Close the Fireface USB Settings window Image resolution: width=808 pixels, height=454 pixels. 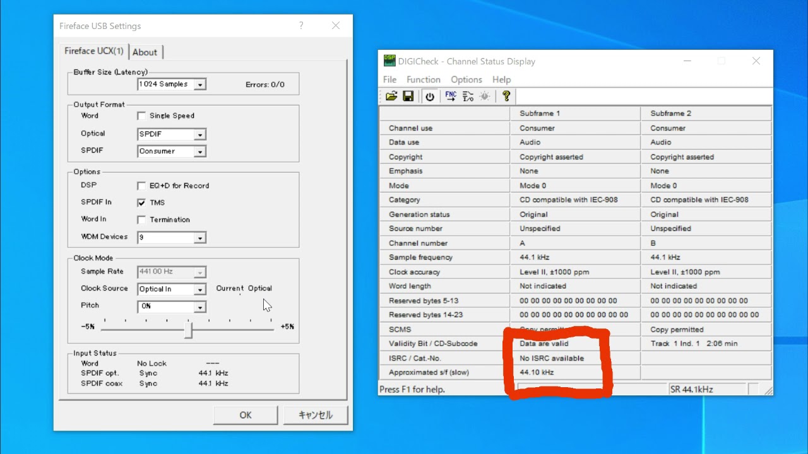[x=336, y=26]
